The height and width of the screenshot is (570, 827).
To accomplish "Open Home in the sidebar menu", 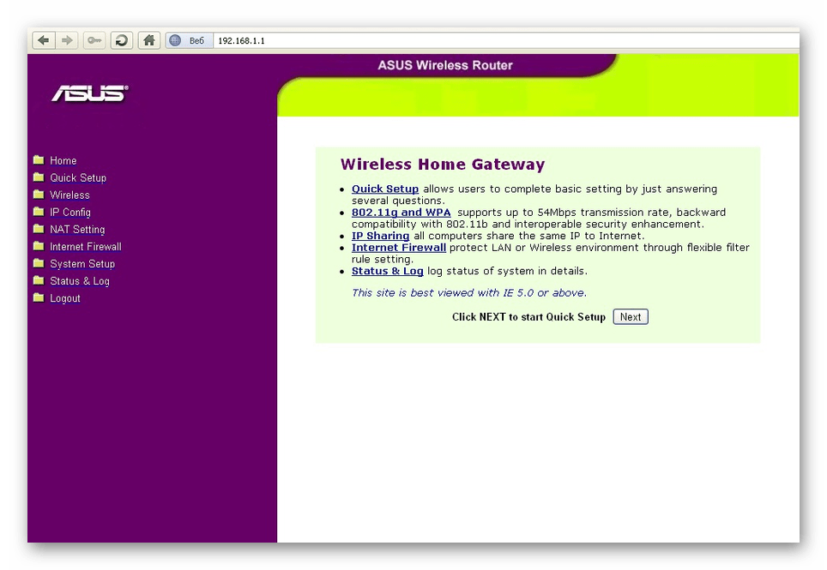I will coord(63,160).
